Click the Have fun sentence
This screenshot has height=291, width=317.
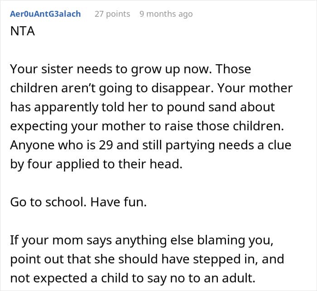pos(119,202)
